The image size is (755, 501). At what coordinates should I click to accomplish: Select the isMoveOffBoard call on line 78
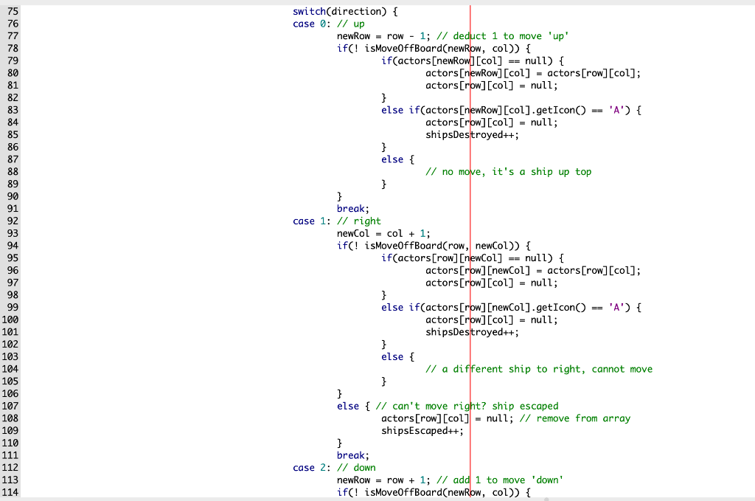coord(406,48)
